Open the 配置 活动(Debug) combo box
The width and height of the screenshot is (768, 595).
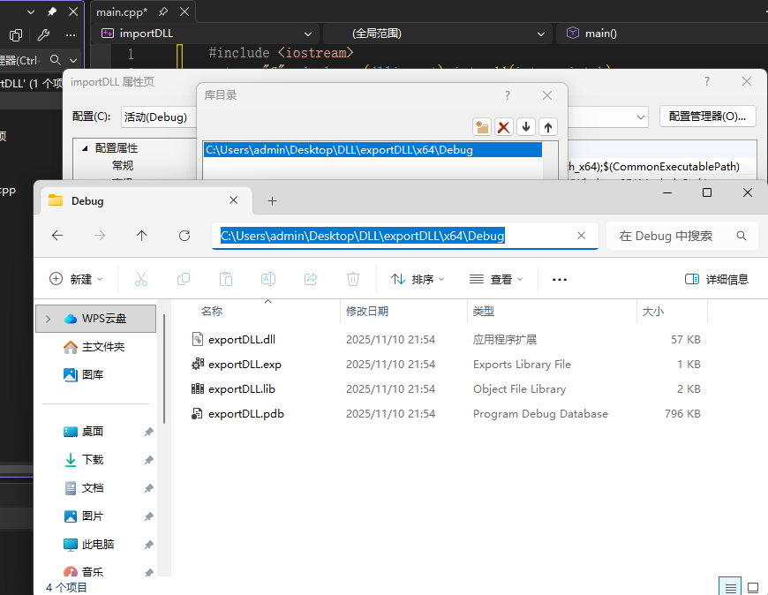coord(158,117)
